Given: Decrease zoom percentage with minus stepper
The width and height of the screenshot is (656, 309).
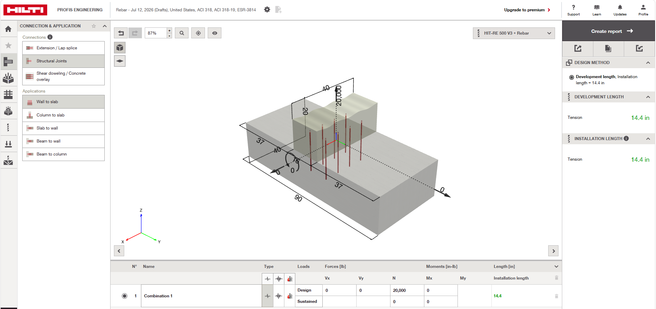Looking at the screenshot, I should pyautogui.click(x=169, y=36).
